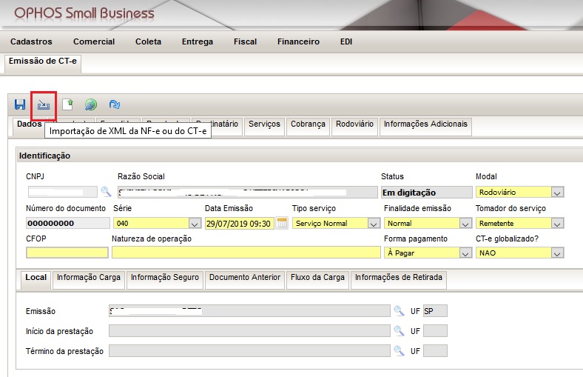The width and height of the screenshot is (583, 377).
Task: Click the magnifier search icon beside CNPJ
Action: [x=106, y=192]
